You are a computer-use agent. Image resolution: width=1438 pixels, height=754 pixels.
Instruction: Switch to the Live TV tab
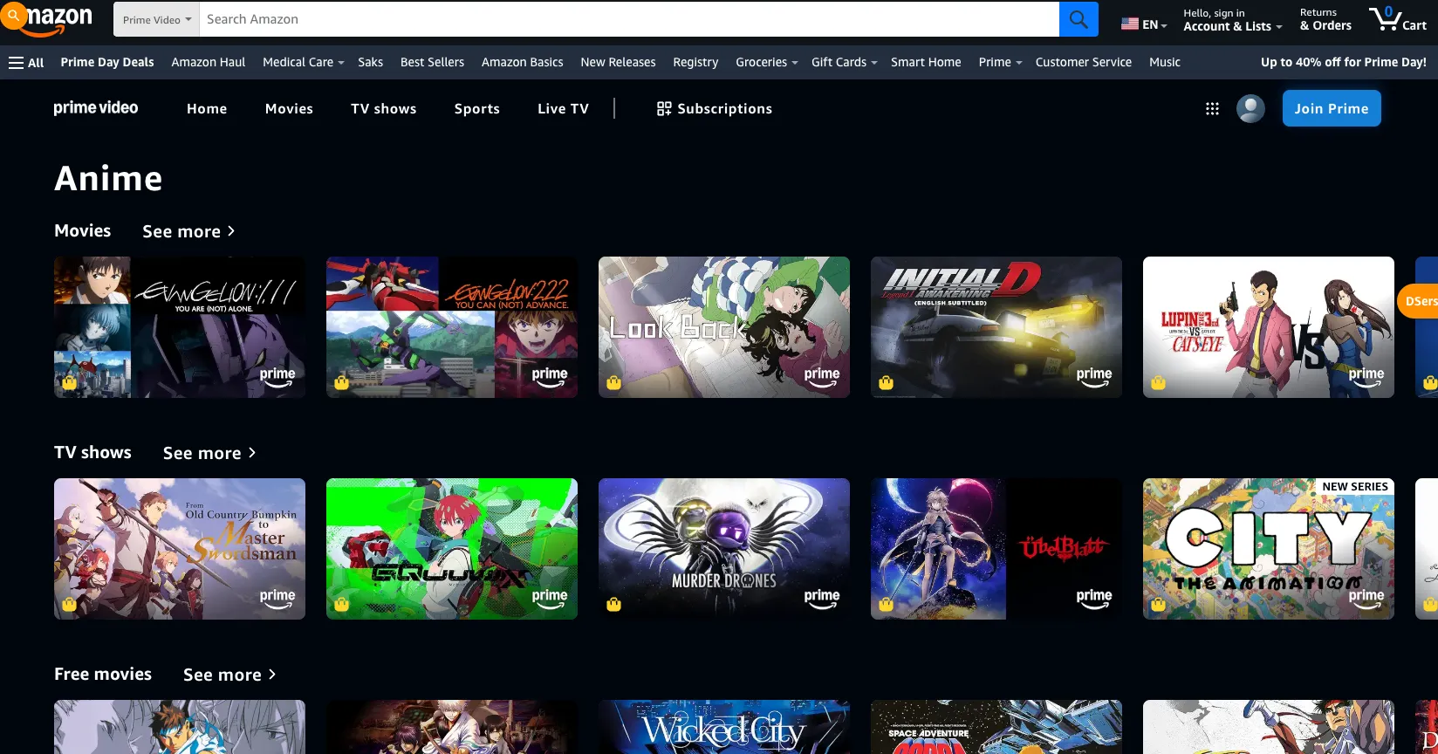563,108
